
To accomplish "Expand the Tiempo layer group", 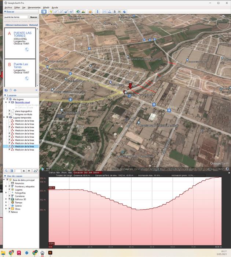I will coord(6,202).
